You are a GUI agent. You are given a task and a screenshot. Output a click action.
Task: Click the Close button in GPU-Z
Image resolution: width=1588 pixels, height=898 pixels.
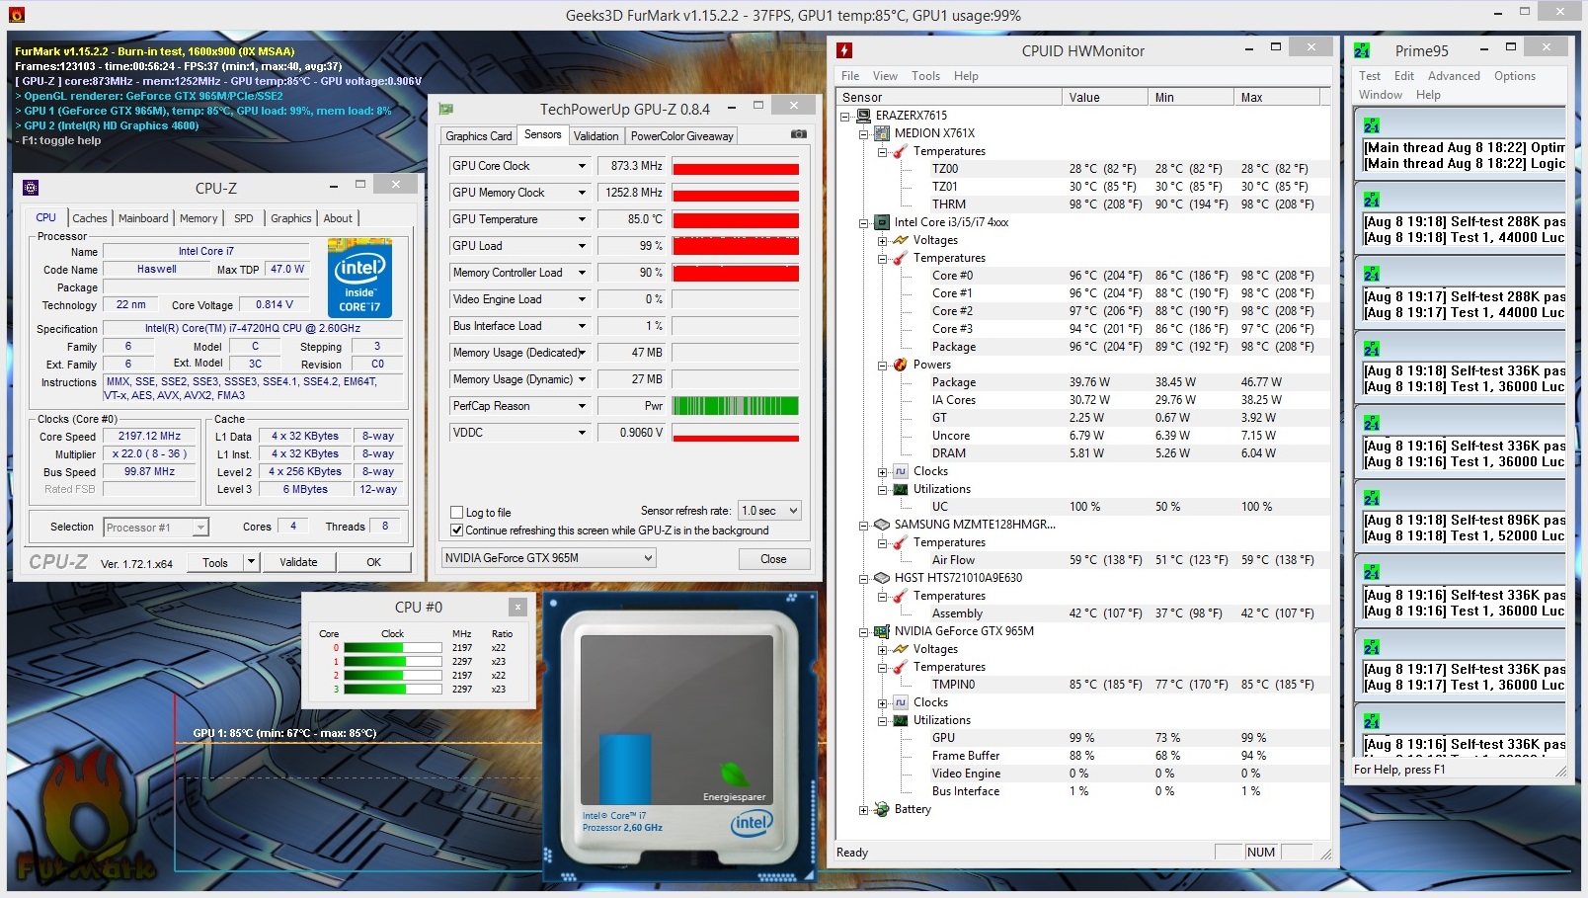[x=773, y=558]
